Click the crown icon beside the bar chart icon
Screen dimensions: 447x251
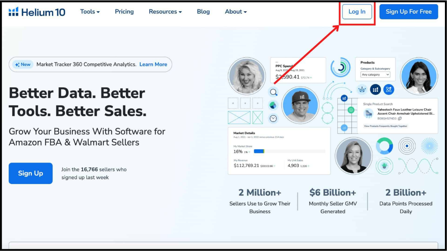pos(362,89)
